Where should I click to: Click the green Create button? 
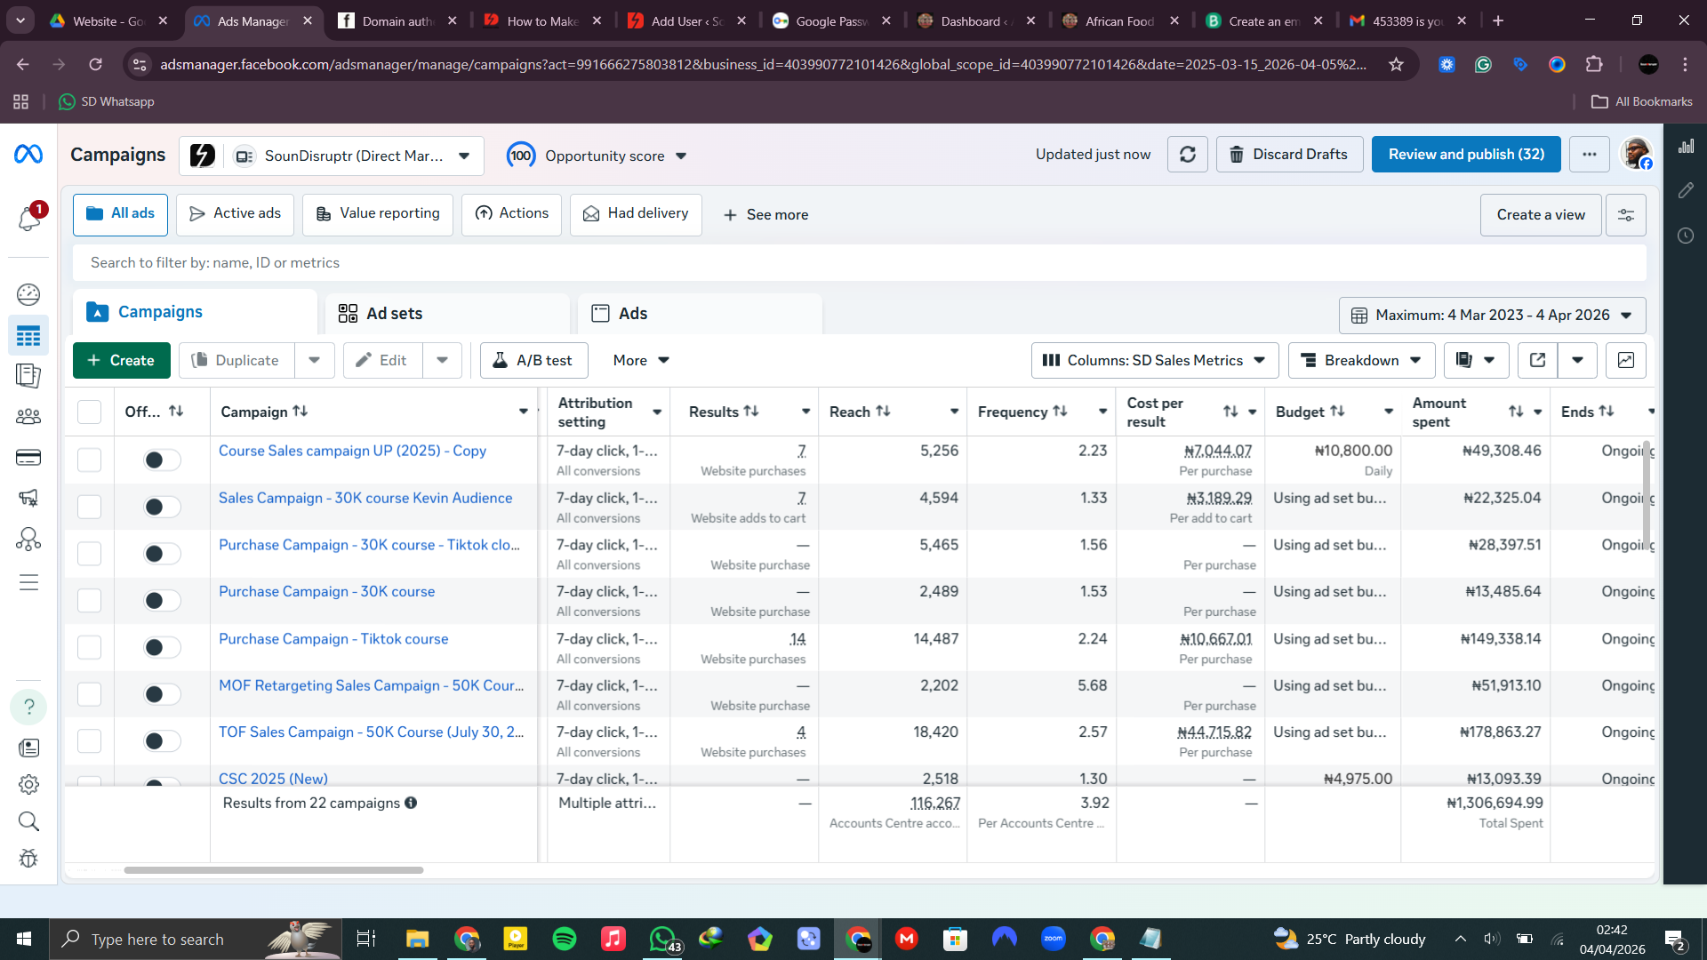[122, 360]
